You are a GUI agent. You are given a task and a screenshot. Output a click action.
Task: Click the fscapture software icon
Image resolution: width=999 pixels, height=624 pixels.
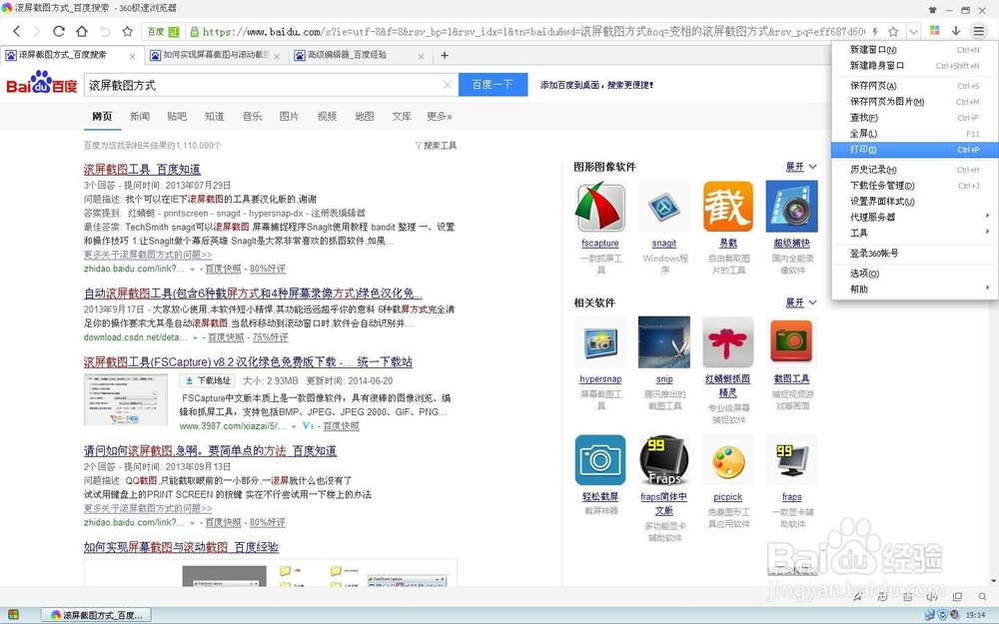(x=600, y=207)
